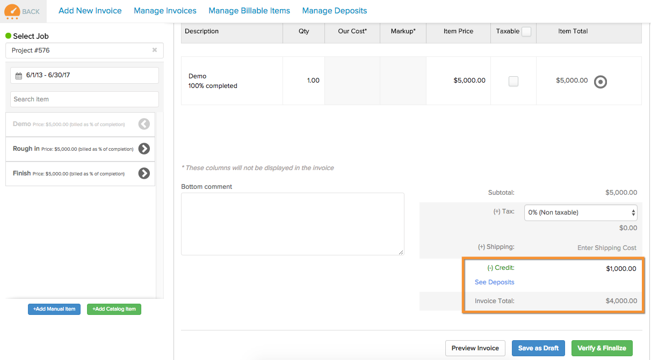
Task: Toggle the Taxable header checkbox
Action: (526, 32)
